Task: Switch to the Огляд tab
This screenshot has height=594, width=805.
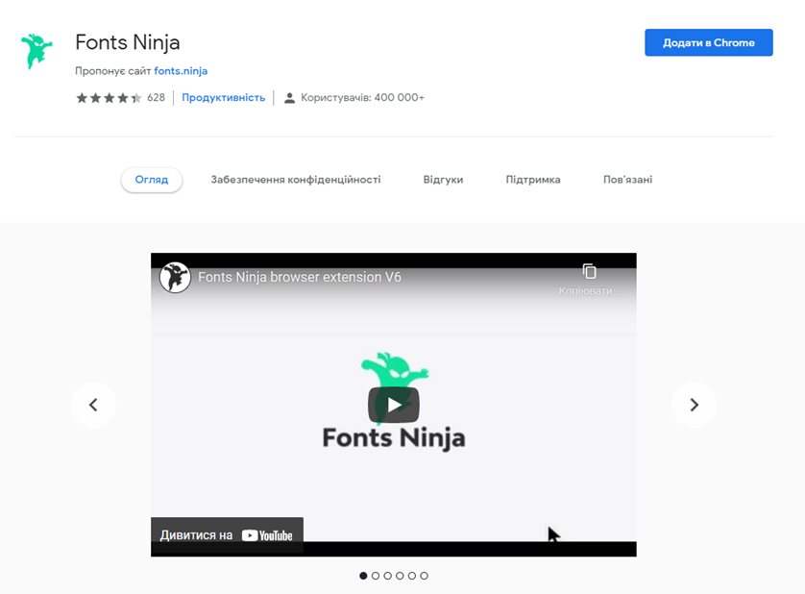Action: pyautogui.click(x=152, y=180)
